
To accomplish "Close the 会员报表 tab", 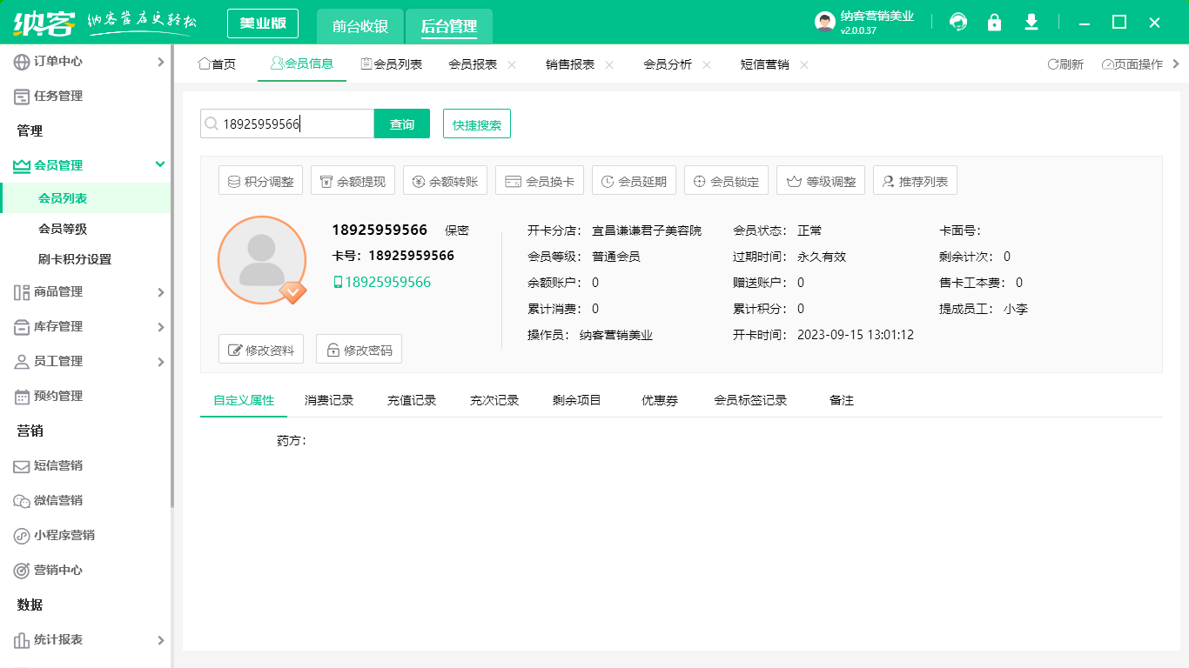I will tap(512, 65).
